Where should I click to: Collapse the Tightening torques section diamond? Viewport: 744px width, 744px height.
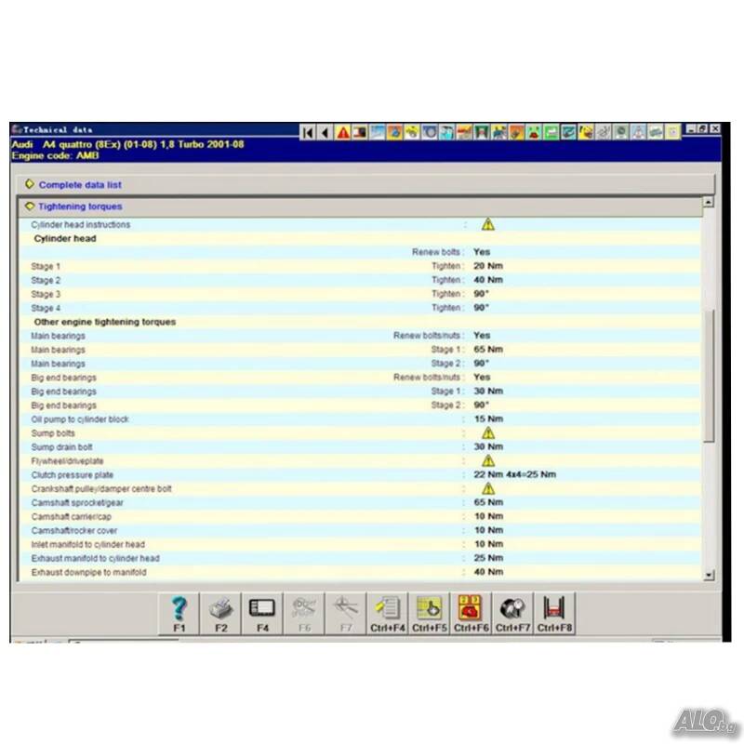30,206
